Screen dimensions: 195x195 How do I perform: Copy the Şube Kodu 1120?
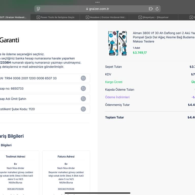pyautogui.click(x=83, y=109)
